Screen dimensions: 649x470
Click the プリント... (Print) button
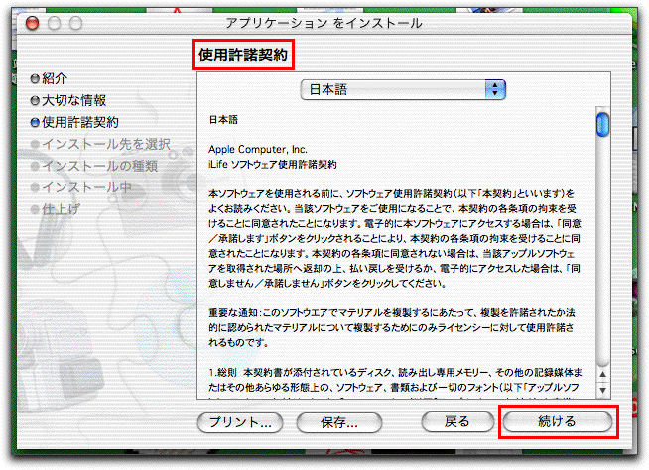coord(240,422)
